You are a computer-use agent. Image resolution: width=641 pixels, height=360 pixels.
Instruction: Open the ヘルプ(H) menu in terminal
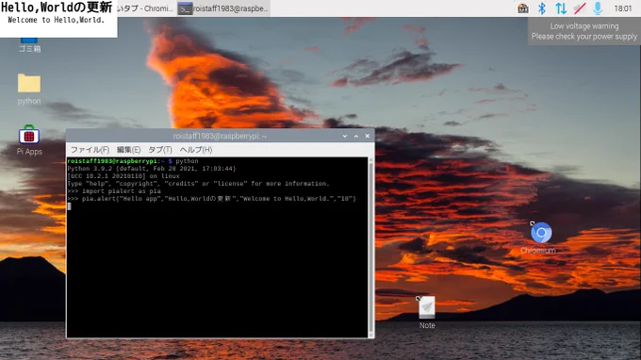click(196, 150)
